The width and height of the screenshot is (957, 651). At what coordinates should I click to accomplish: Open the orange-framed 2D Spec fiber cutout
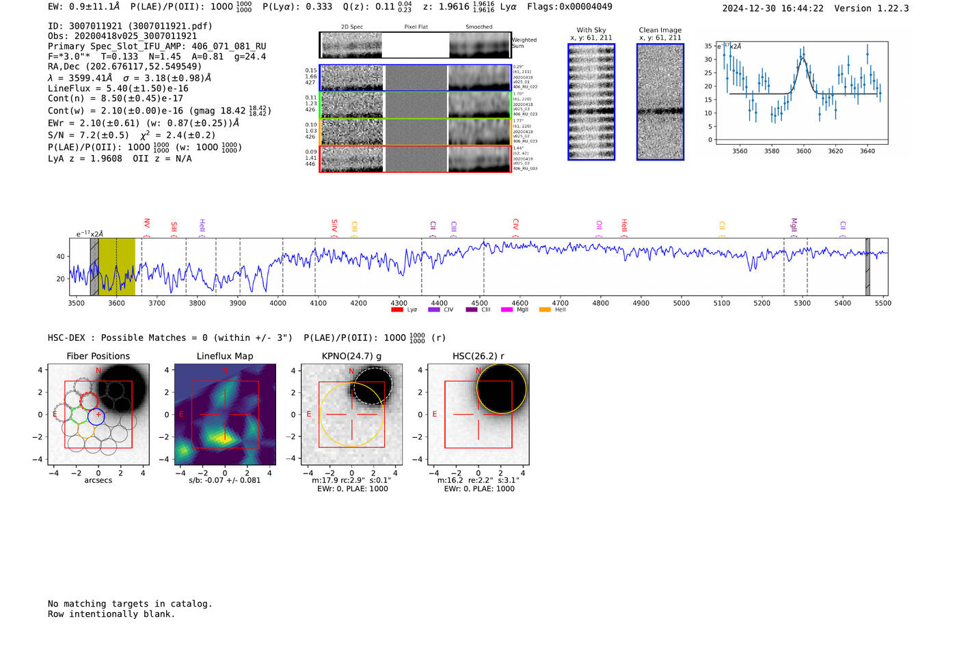[351, 132]
